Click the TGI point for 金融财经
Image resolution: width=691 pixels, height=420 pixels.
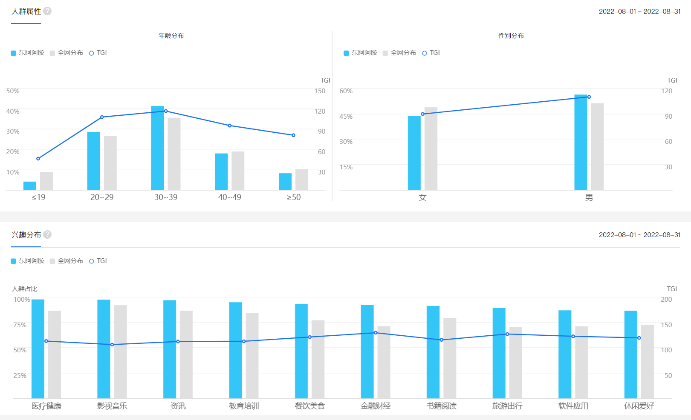376,333
